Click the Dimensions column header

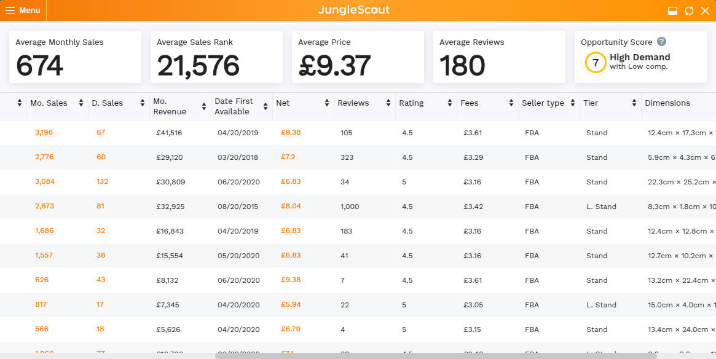[x=667, y=103]
